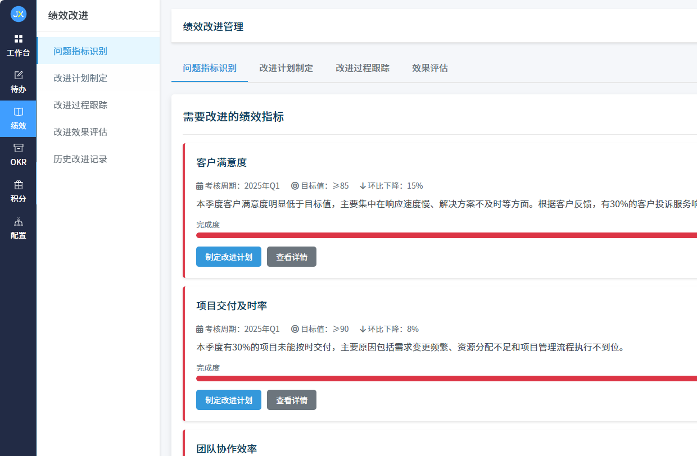This screenshot has width=697, height=456.
Task: Select the highlighted 问题指标识别 tab
Action: click(x=209, y=68)
